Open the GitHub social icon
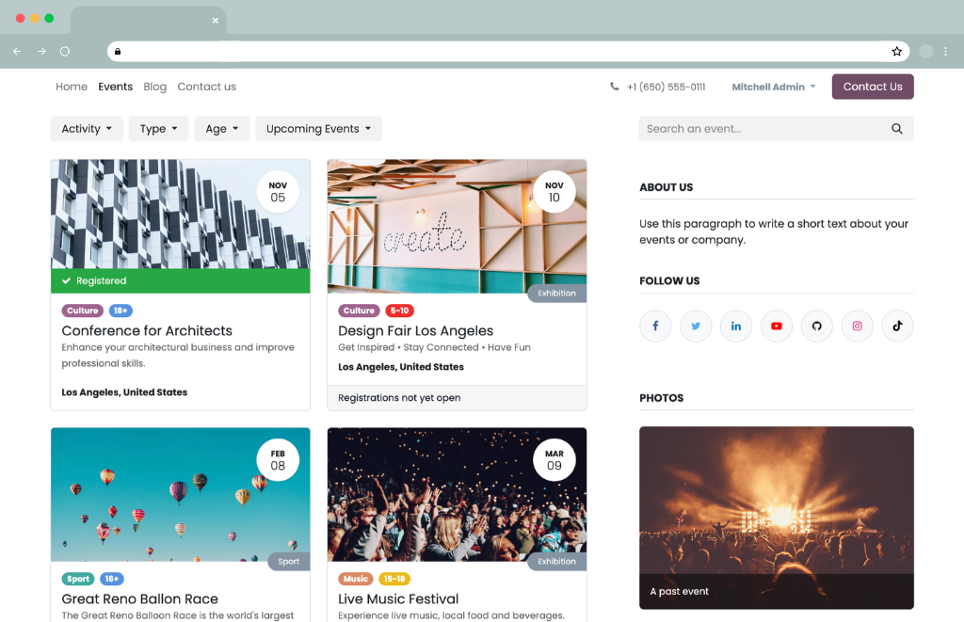This screenshot has width=964, height=622. [x=817, y=326]
